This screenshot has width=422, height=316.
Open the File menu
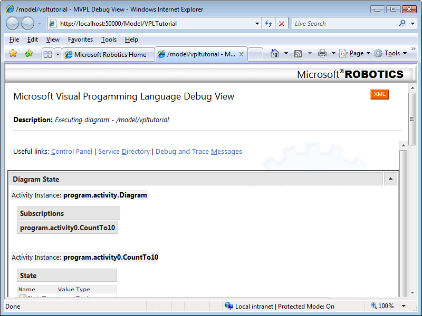point(14,39)
